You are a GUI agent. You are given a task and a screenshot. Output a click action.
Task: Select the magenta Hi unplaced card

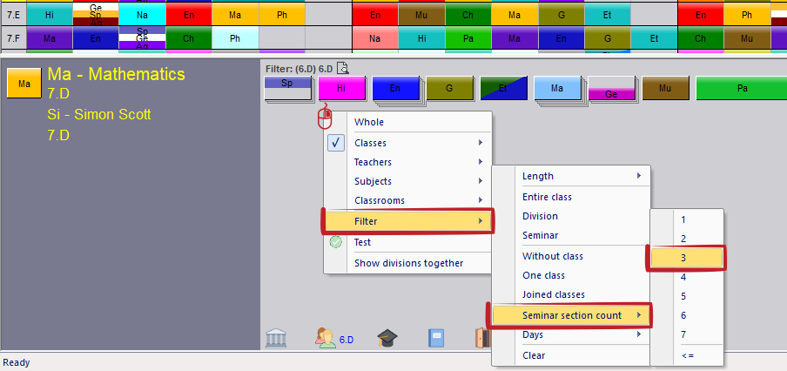(x=341, y=88)
